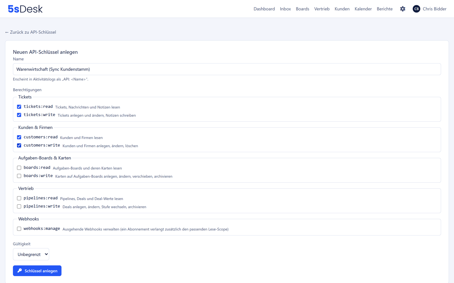Open the Gültigkeit dropdown set to Unbegrenzt

pos(31,254)
